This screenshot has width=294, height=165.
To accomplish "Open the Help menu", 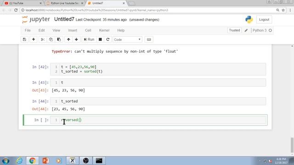I will [x=121, y=30].
